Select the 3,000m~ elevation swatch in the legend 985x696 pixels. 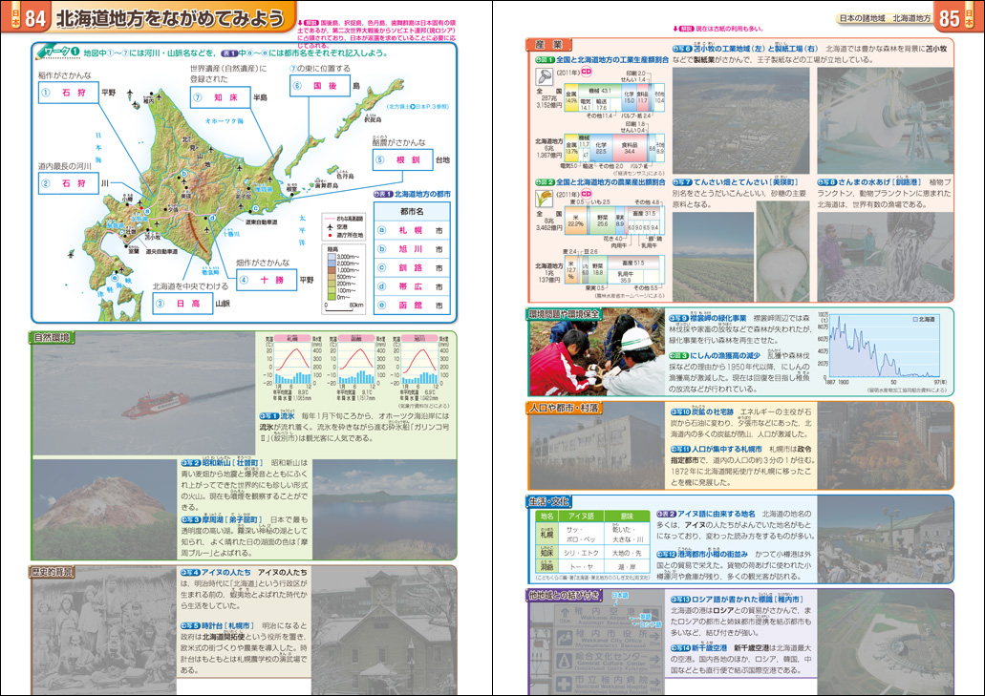click(x=332, y=257)
